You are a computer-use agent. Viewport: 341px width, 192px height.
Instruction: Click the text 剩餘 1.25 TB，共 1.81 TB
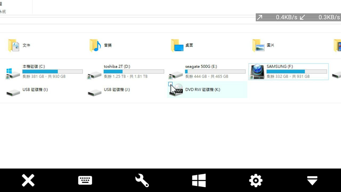click(x=126, y=77)
